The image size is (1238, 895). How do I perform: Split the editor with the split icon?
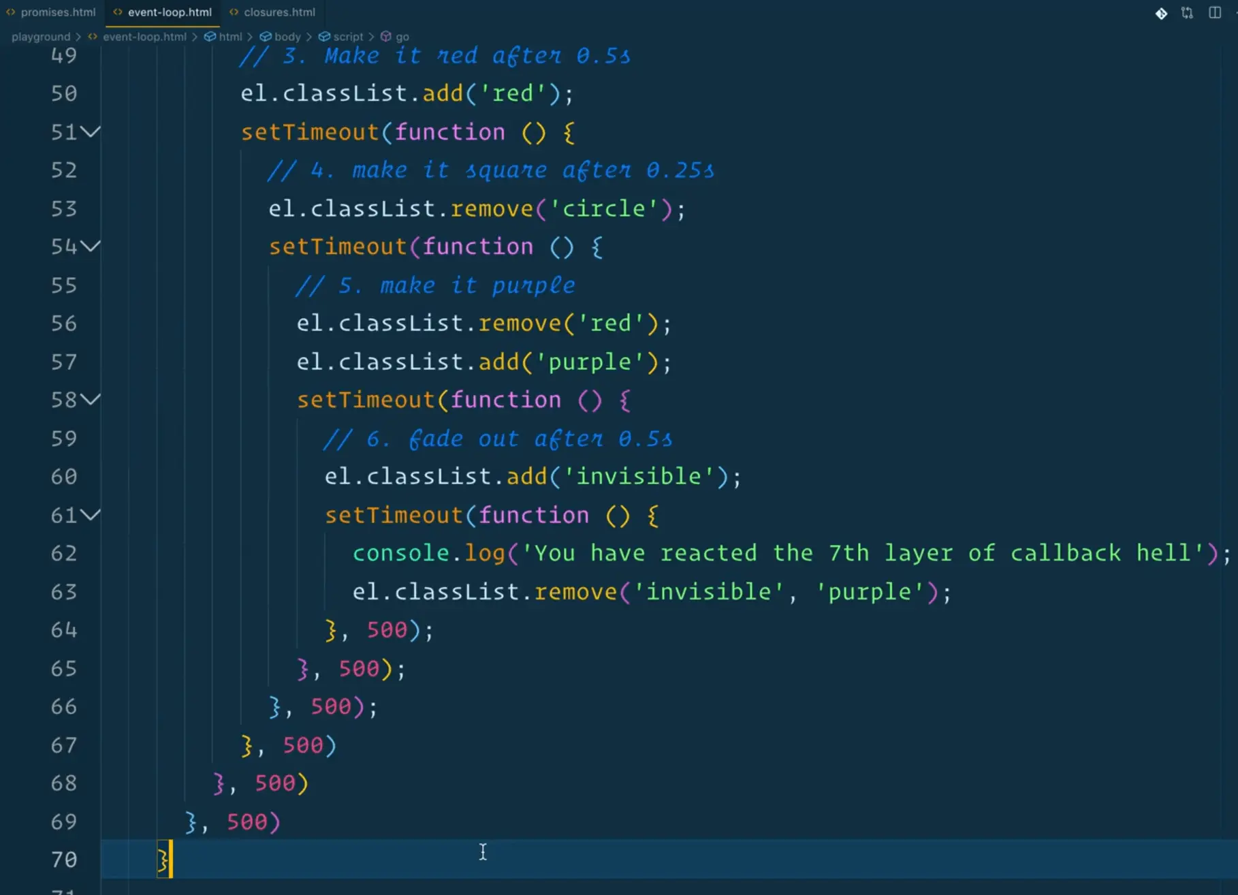pos(1214,12)
